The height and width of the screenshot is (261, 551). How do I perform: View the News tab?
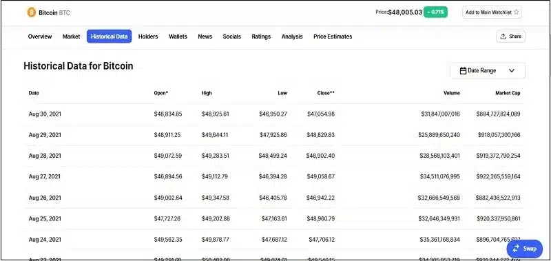[x=205, y=36]
